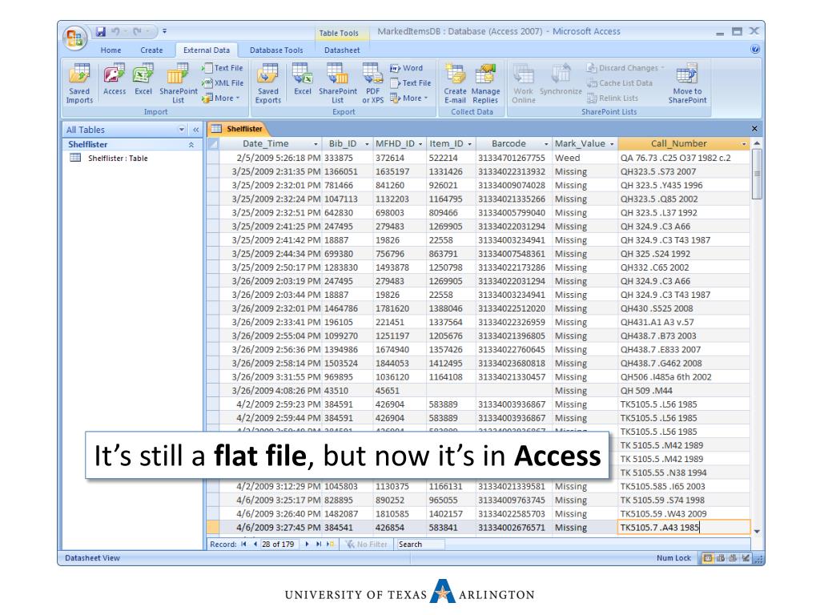Image resolution: width=820 pixels, height=615 pixels.
Task: Import from an Access database
Action: point(114,79)
